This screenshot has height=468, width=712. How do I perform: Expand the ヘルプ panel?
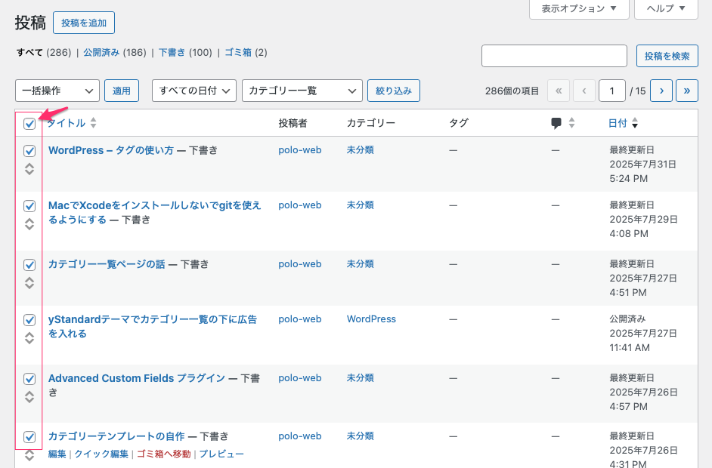click(666, 8)
